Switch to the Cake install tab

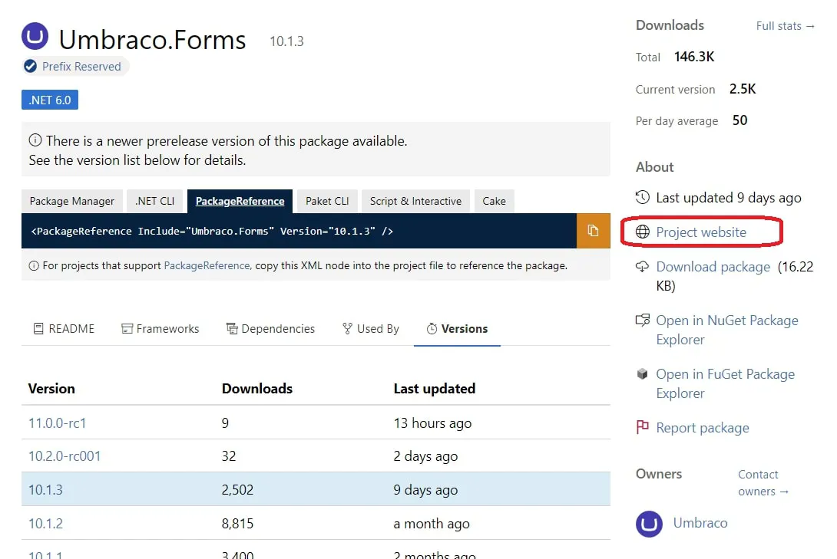(494, 201)
